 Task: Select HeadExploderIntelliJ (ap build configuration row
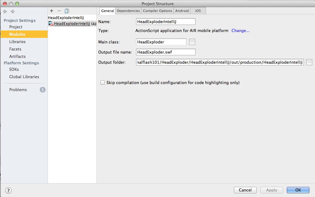(72, 24)
